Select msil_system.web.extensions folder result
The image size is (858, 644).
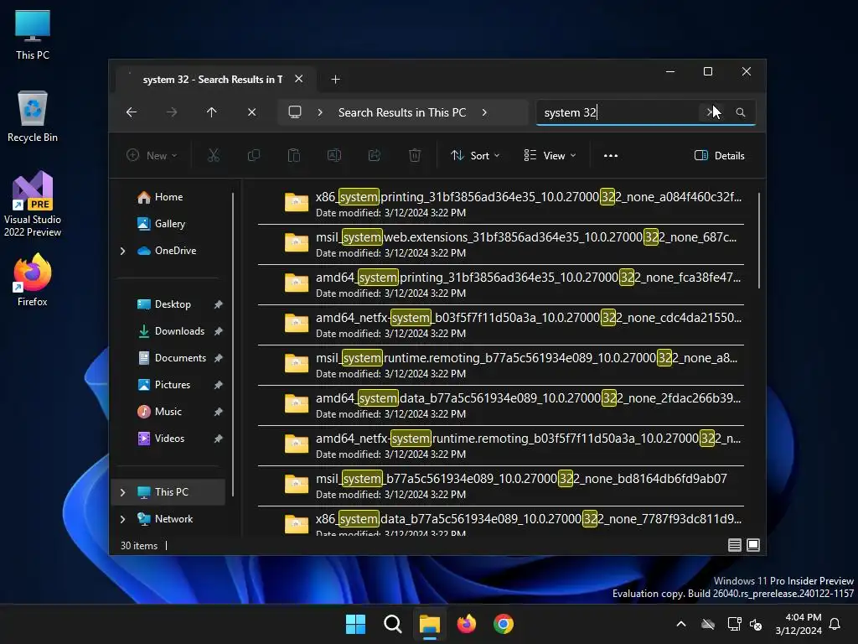(x=501, y=244)
